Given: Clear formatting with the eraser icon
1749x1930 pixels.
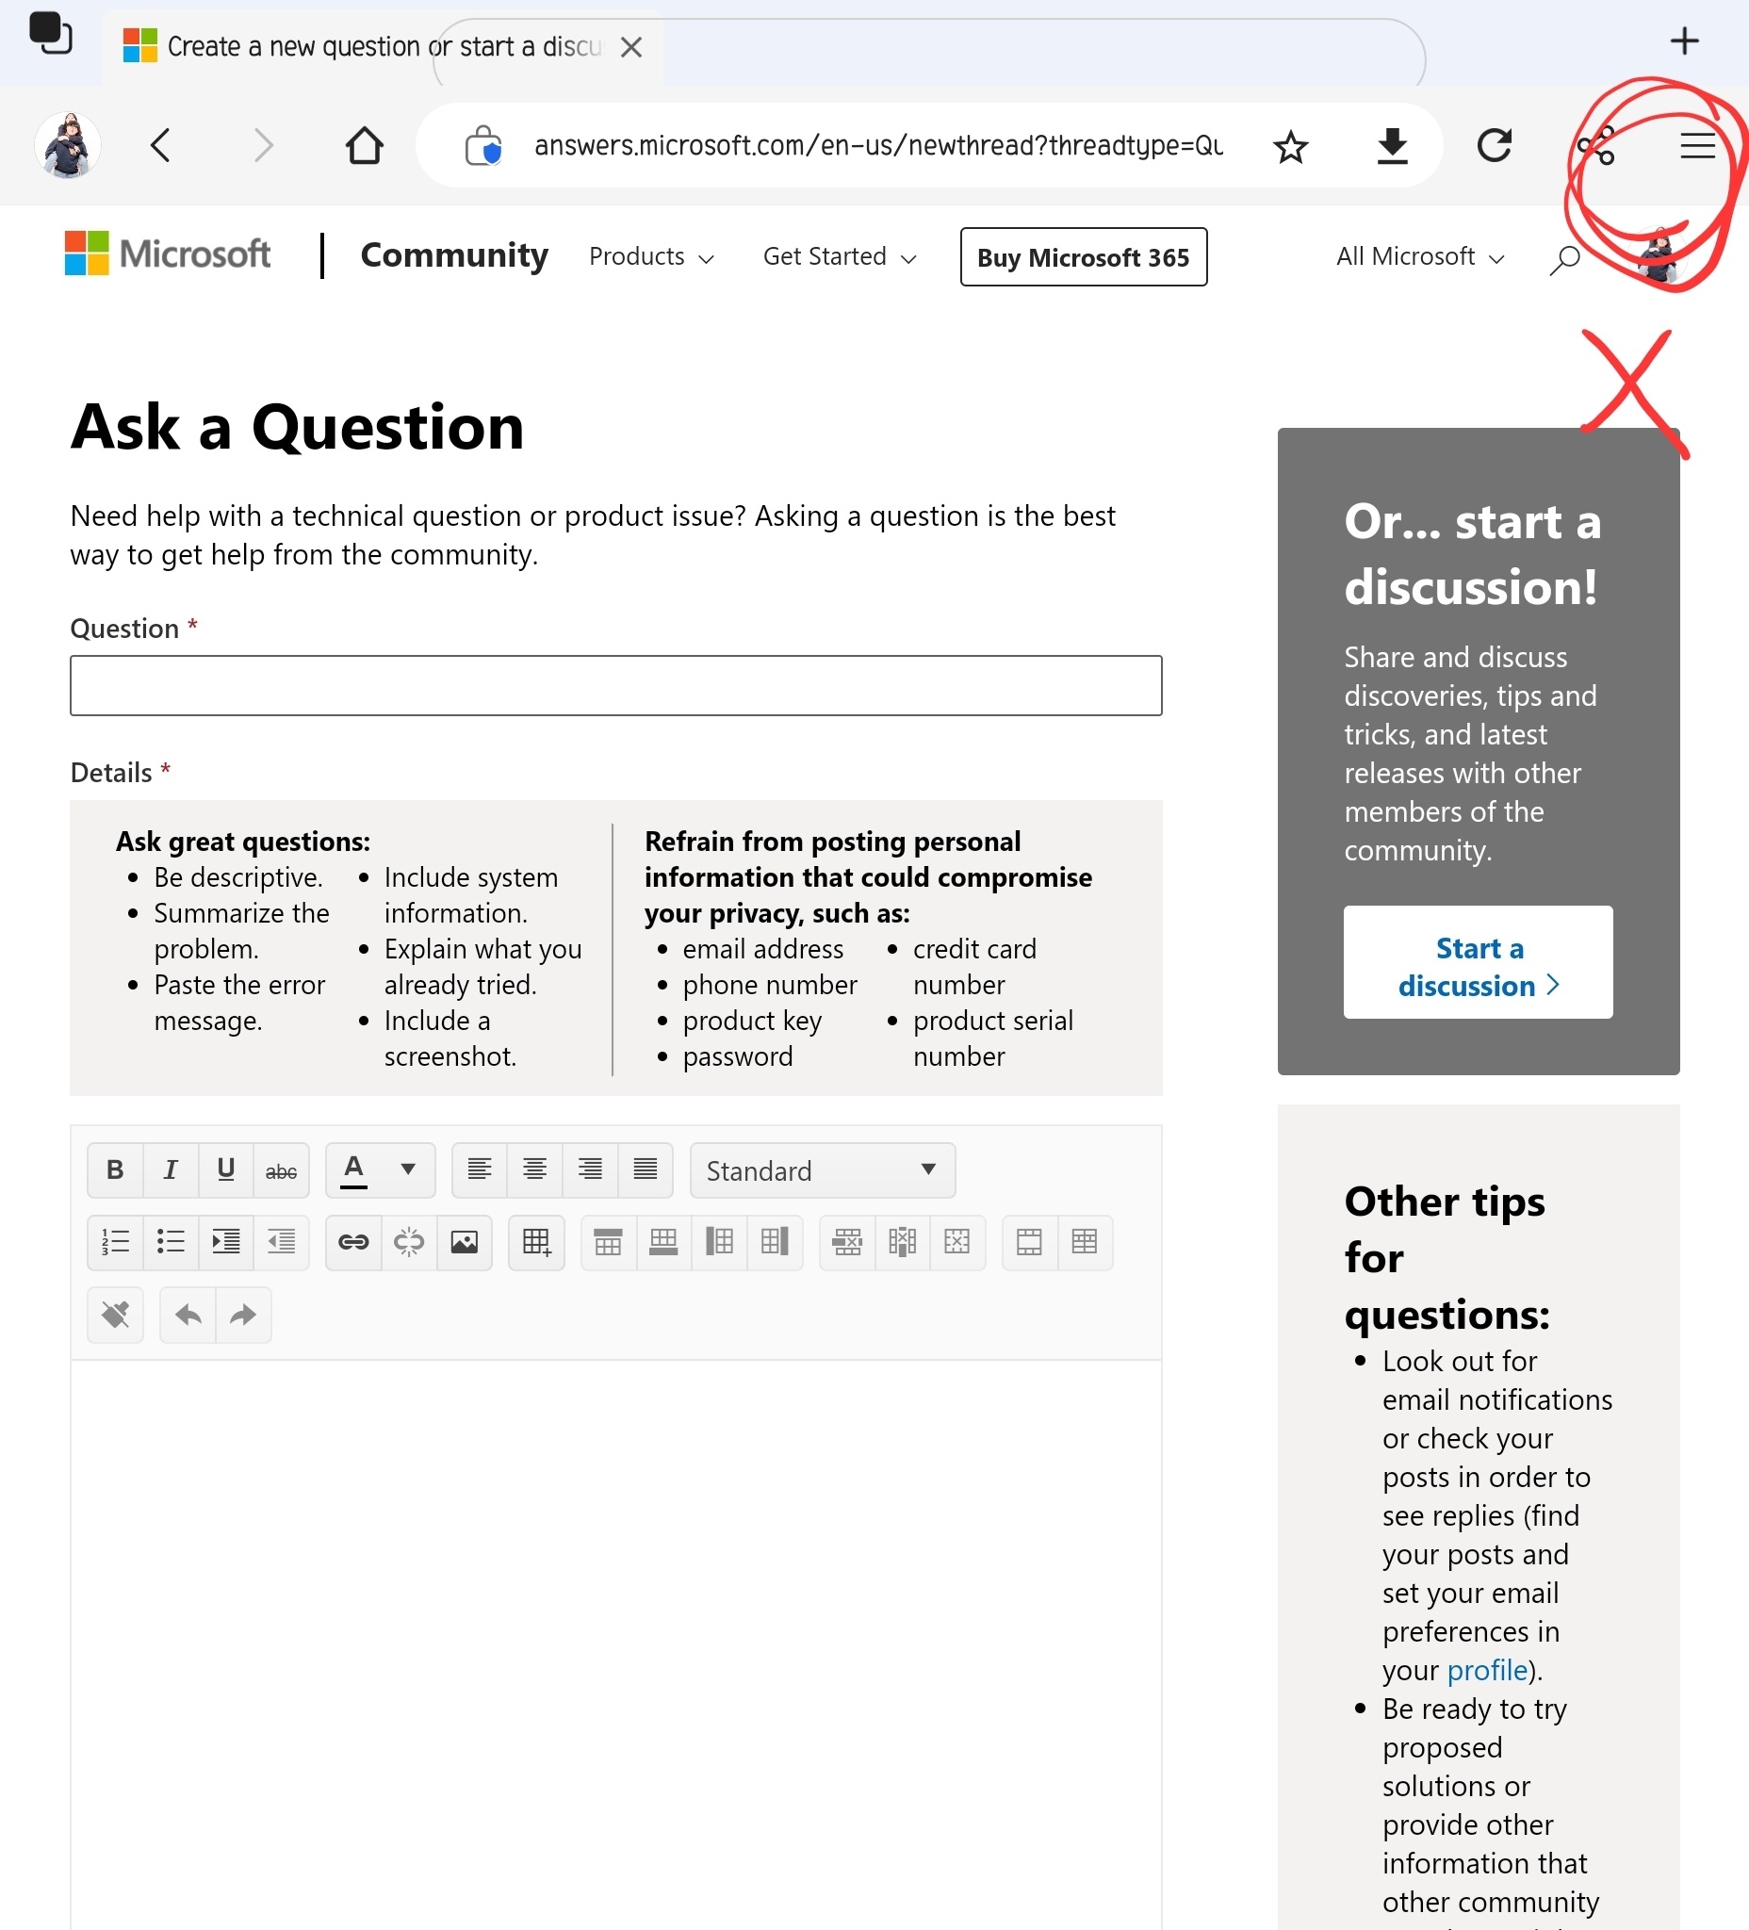Looking at the screenshot, I should point(115,1316).
